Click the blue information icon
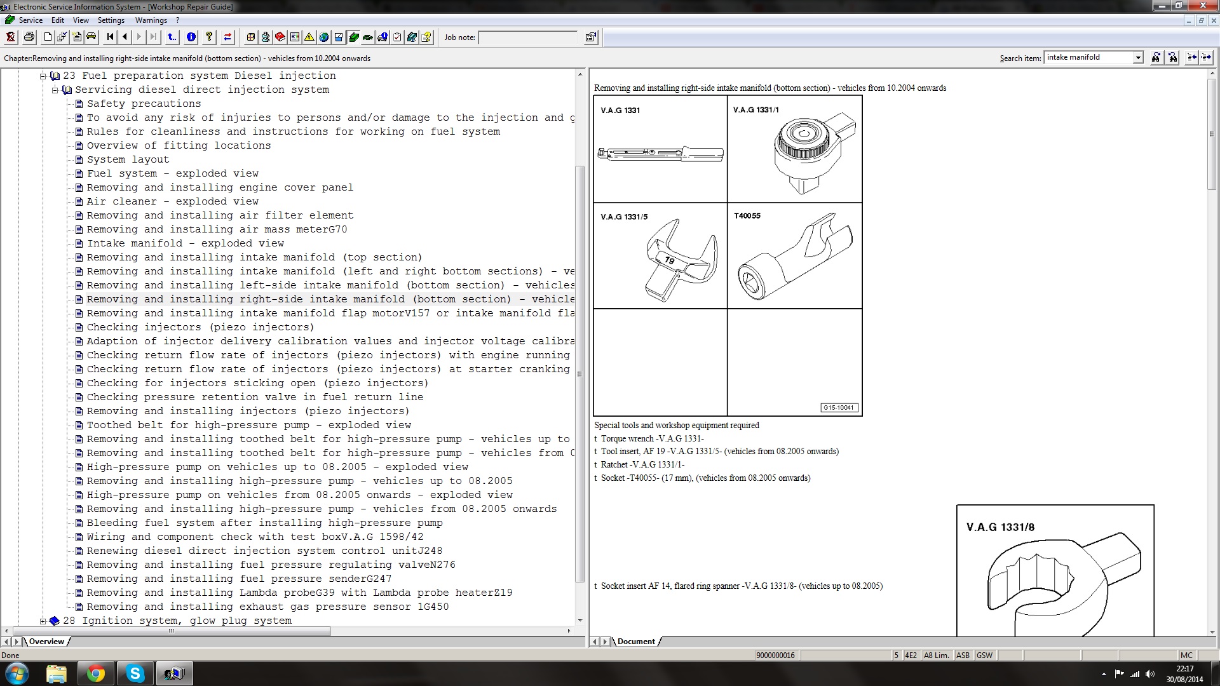The width and height of the screenshot is (1220, 686). coord(191,37)
